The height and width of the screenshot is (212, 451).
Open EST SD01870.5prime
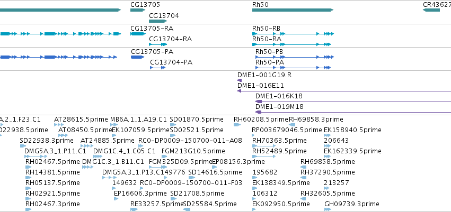pos(173,125)
